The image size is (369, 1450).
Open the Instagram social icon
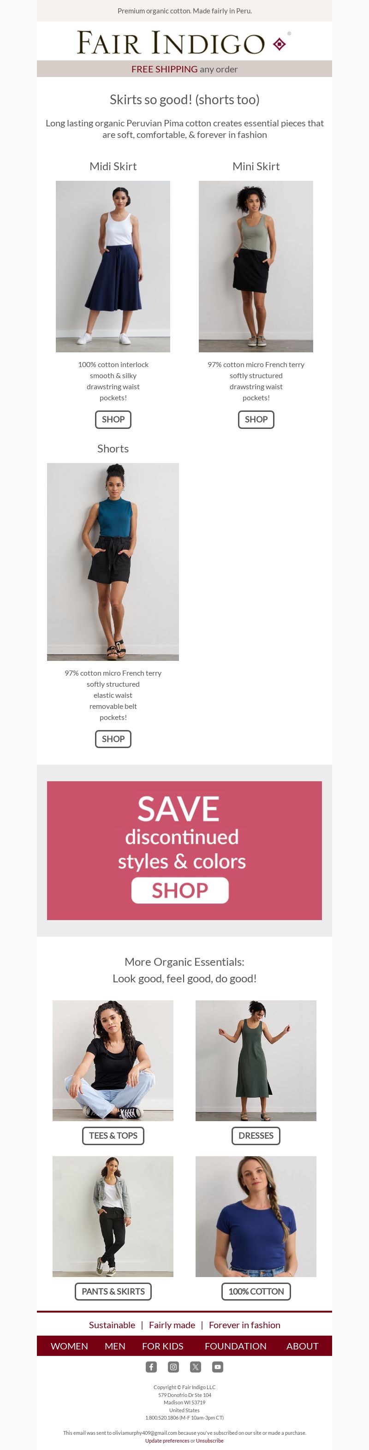click(173, 1367)
